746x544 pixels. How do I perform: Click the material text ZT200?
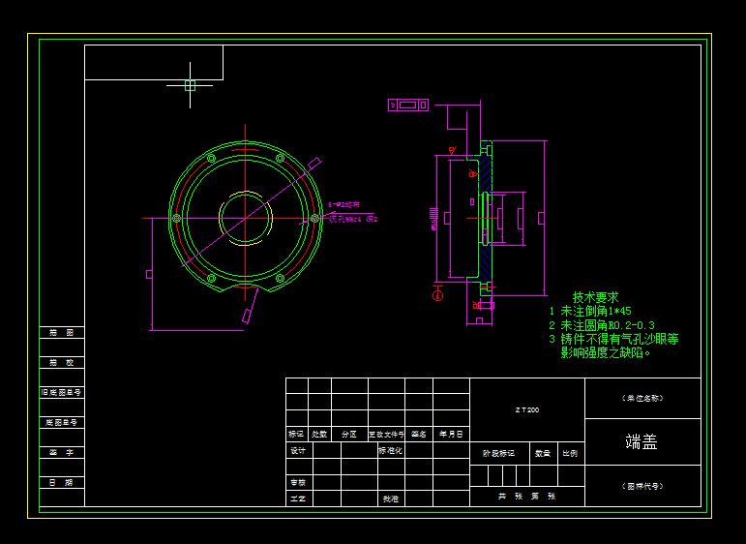click(526, 409)
